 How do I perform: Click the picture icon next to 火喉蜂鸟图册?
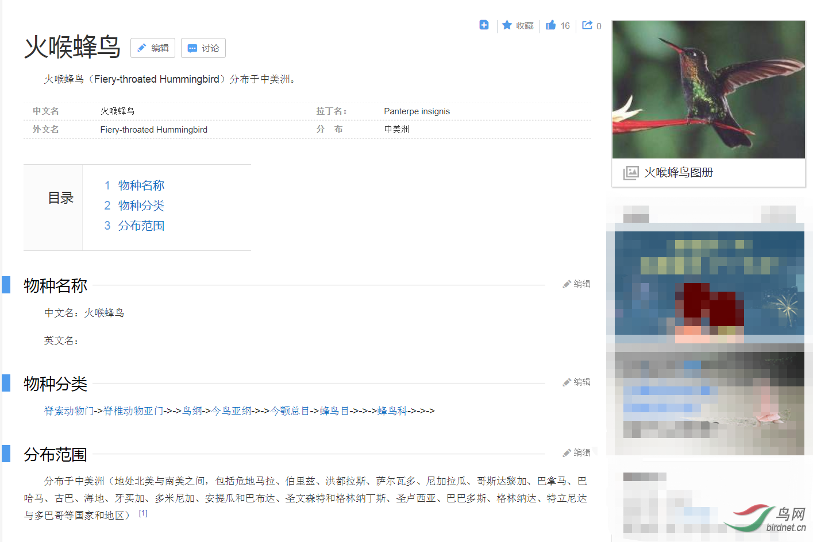631,172
